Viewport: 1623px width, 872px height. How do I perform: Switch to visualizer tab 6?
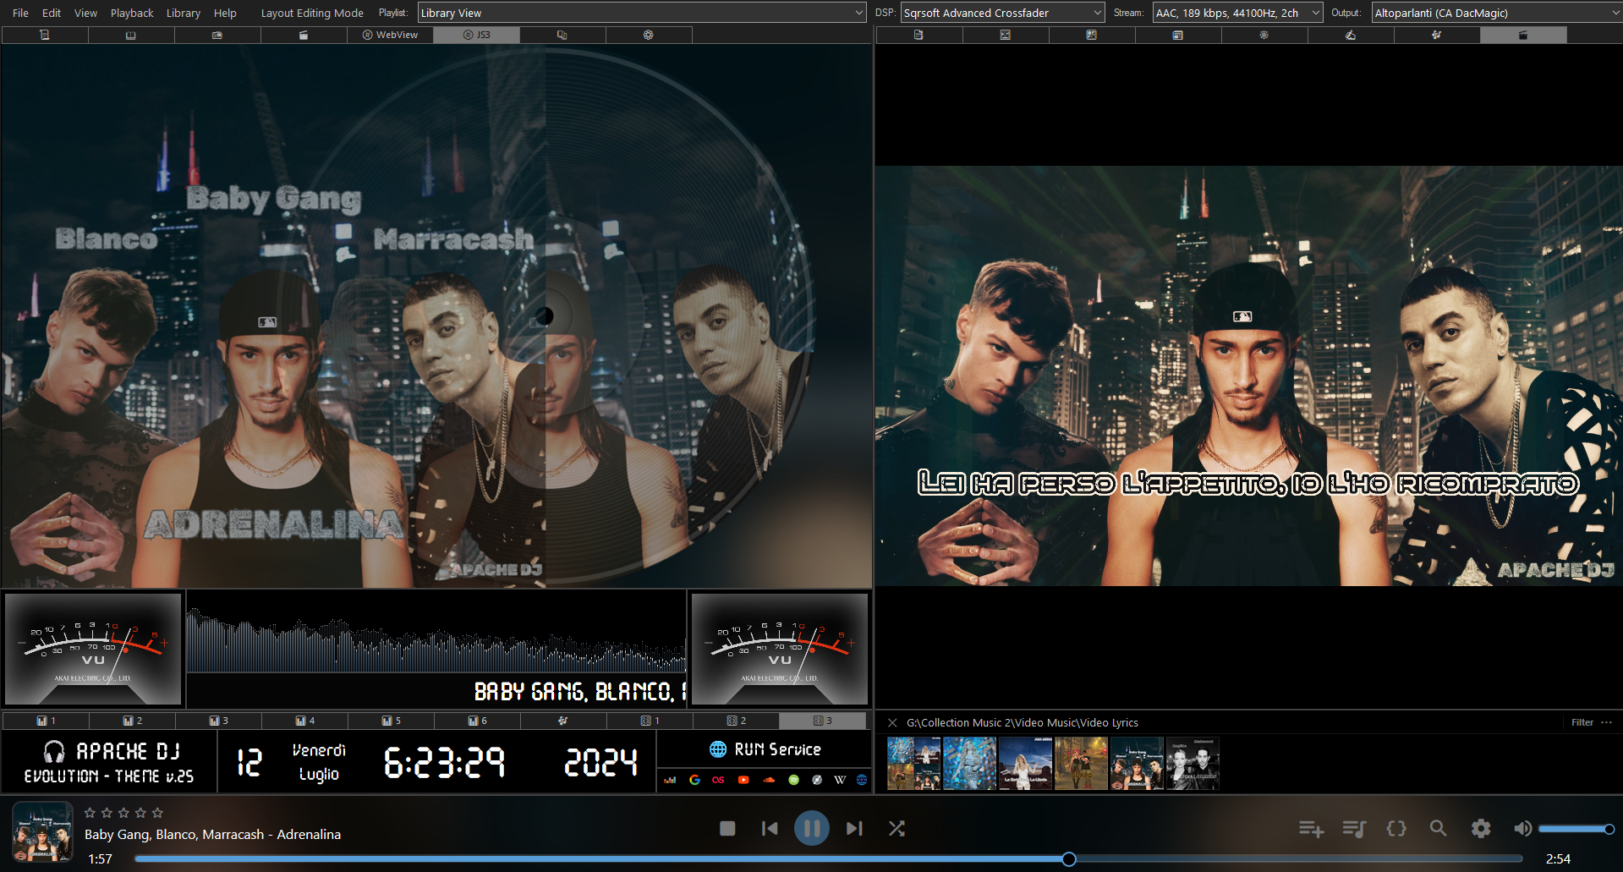point(477,721)
